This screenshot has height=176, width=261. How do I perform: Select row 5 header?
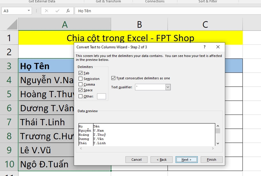click(9, 94)
